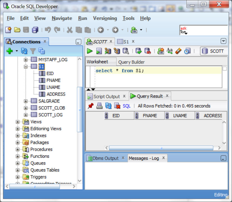The image size is (232, 202).
Task: Click the Redo arrow icon
Action: click(57, 30)
